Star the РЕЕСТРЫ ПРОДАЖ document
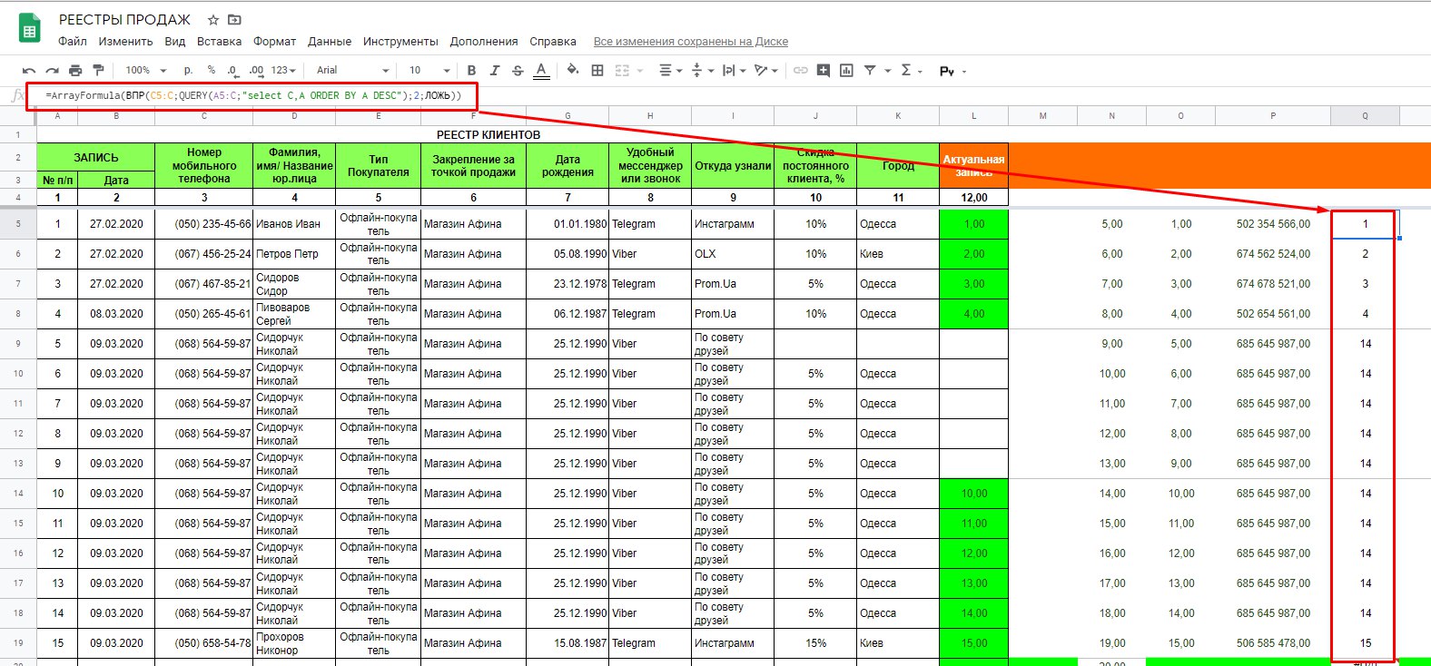Image resolution: width=1431 pixels, height=666 pixels. [x=213, y=20]
